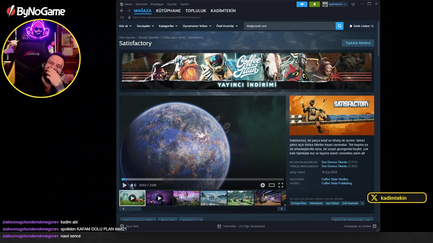Add a tag with the plus button
Screen dimensions: 433x243
(x=362, y=203)
